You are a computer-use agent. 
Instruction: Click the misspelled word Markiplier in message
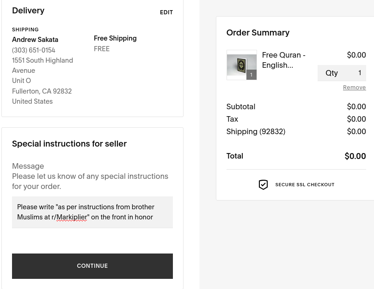tap(72, 217)
